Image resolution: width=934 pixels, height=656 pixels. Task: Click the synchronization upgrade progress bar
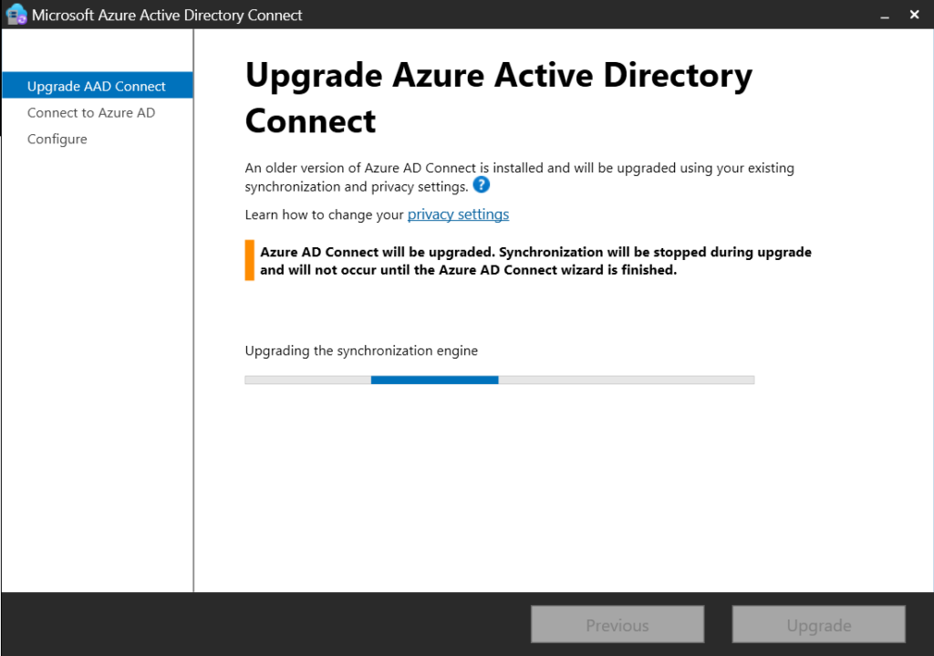[x=498, y=380]
